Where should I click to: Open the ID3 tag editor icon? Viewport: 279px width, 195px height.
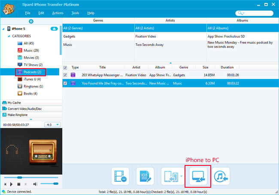[145, 176]
